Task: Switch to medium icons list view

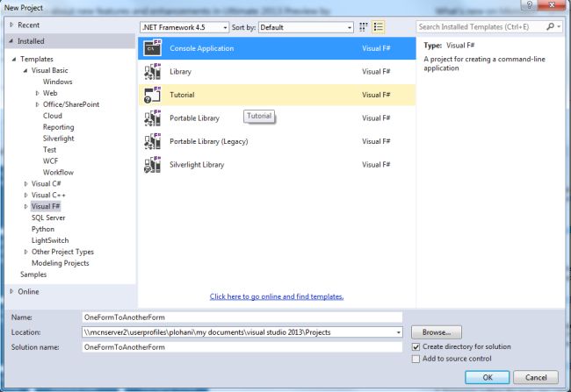Action: [378, 27]
